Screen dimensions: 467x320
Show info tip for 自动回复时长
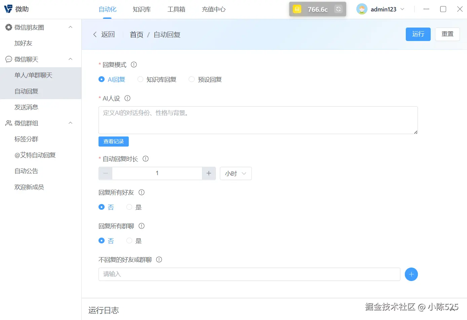[146, 159]
